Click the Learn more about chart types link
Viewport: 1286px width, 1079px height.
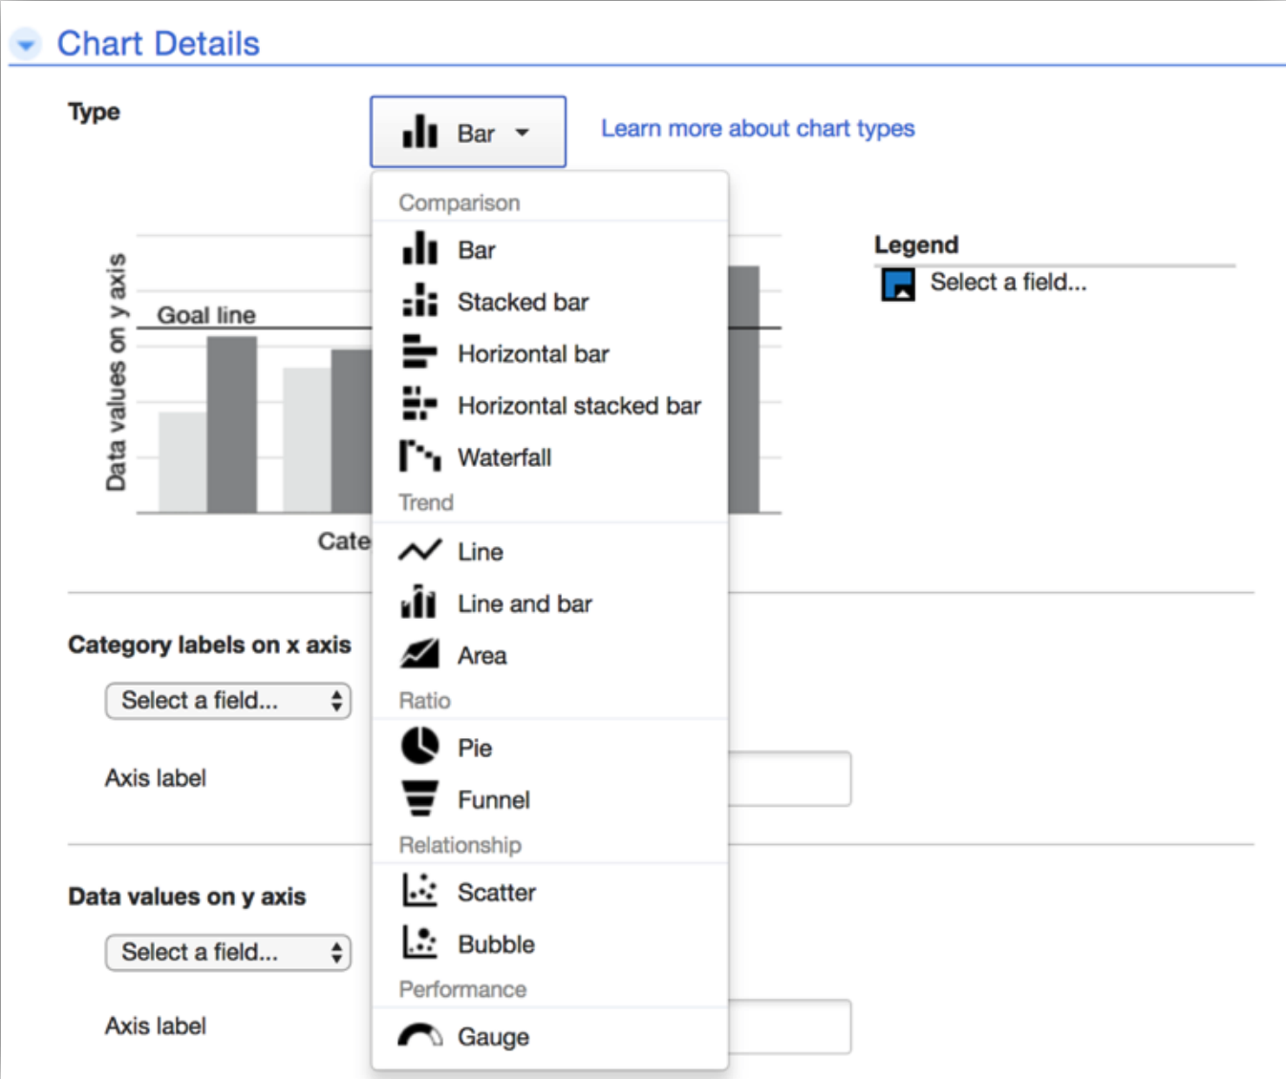click(757, 128)
